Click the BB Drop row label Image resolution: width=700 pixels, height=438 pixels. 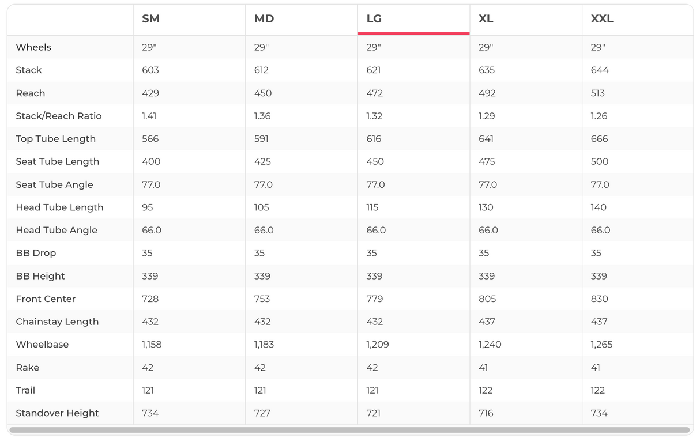coord(36,253)
